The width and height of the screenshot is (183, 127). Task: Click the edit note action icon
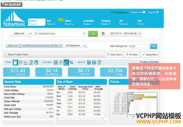click(x=99, y=62)
